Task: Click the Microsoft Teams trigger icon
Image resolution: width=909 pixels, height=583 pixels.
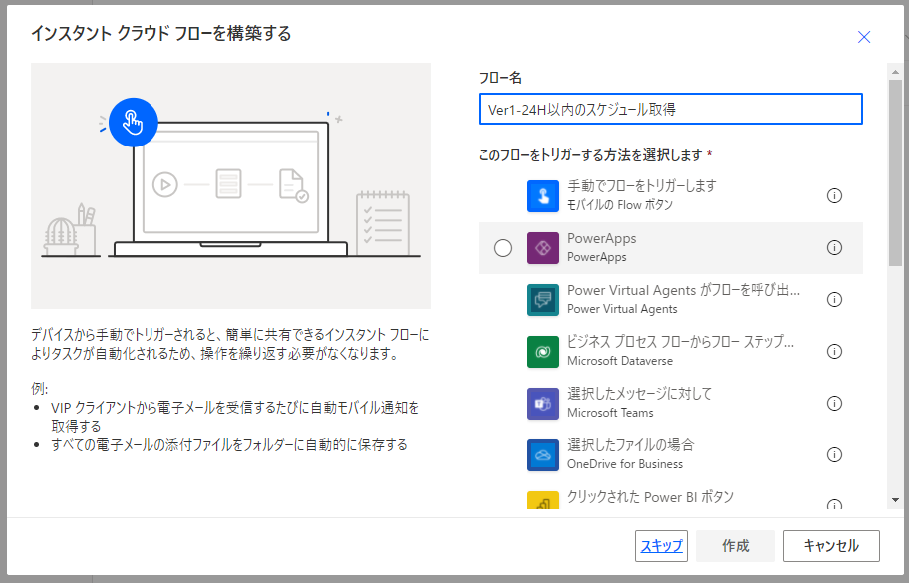Action: (x=541, y=403)
